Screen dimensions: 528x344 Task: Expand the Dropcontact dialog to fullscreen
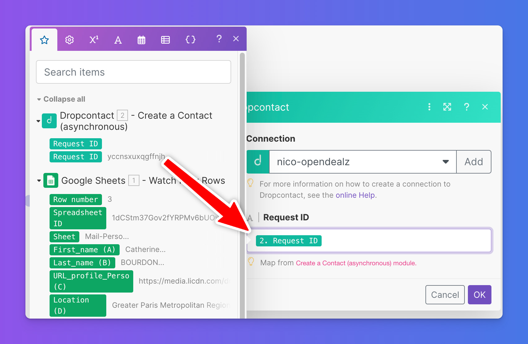click(x=447, y=107)
